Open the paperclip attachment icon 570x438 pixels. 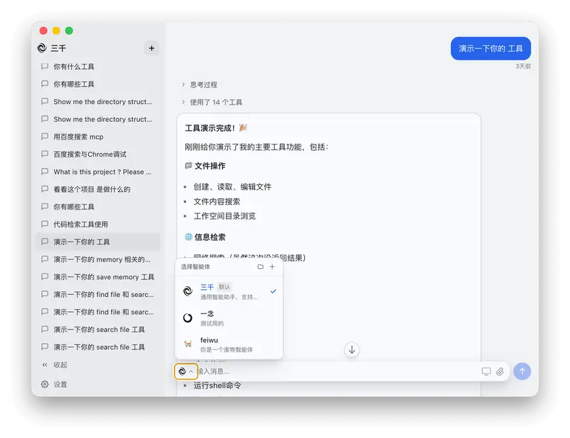(x=502, y=371)
